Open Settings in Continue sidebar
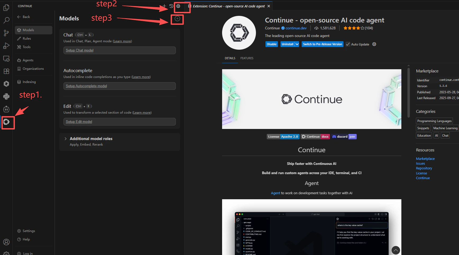Screen dimensions: 459x255 (34, 231)
